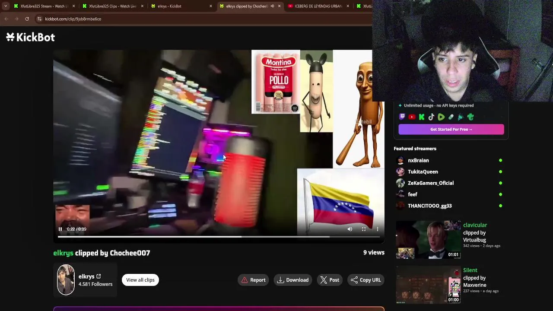Click the kickbot.com address bar URL
Screen dimensions: 553x311
[x=73, y=19]
